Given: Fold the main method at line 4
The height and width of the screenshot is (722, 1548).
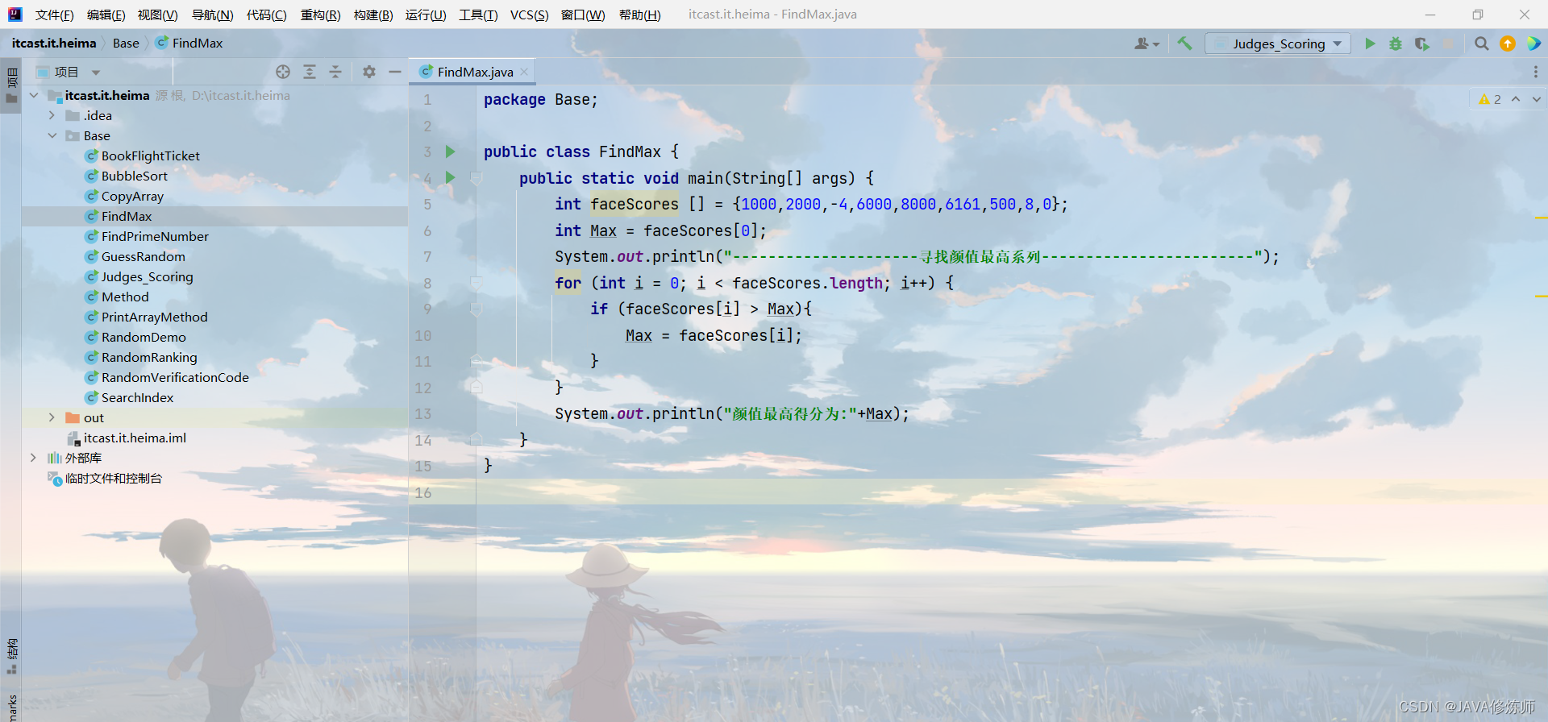Looking at the screenshot, I should [x=476, y=178].
